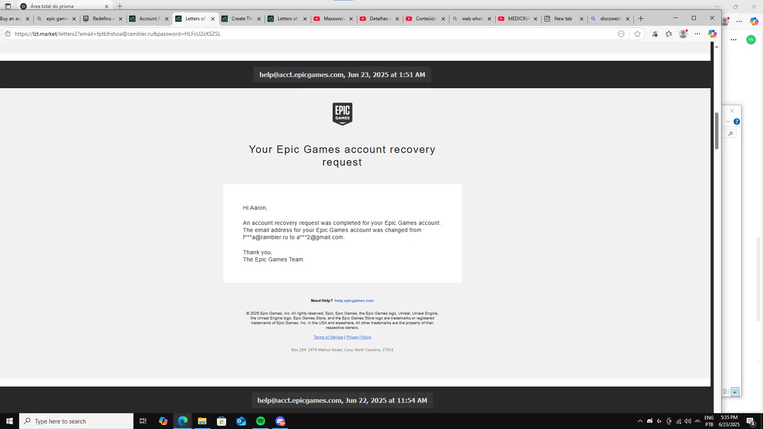Switch to Letters of tab beside Maxxxvers
Viewport: 763px width, 429px height.
point(287,19)
